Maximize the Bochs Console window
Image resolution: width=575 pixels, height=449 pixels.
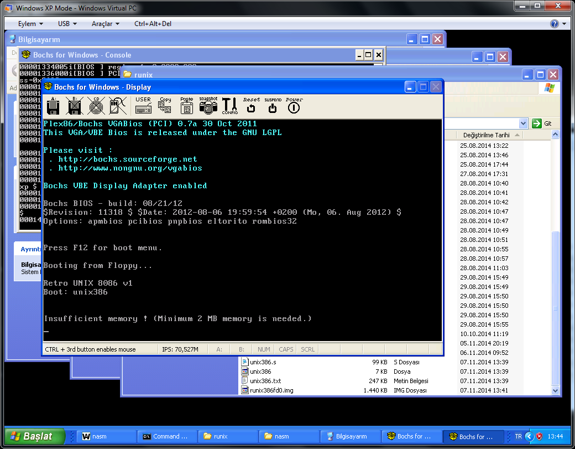pyautogui.click(x=368, y=55)
